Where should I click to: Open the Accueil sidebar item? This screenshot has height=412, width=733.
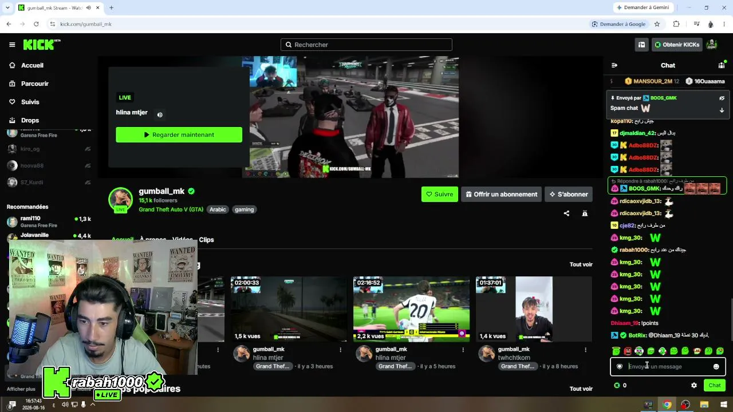point(33,65)
